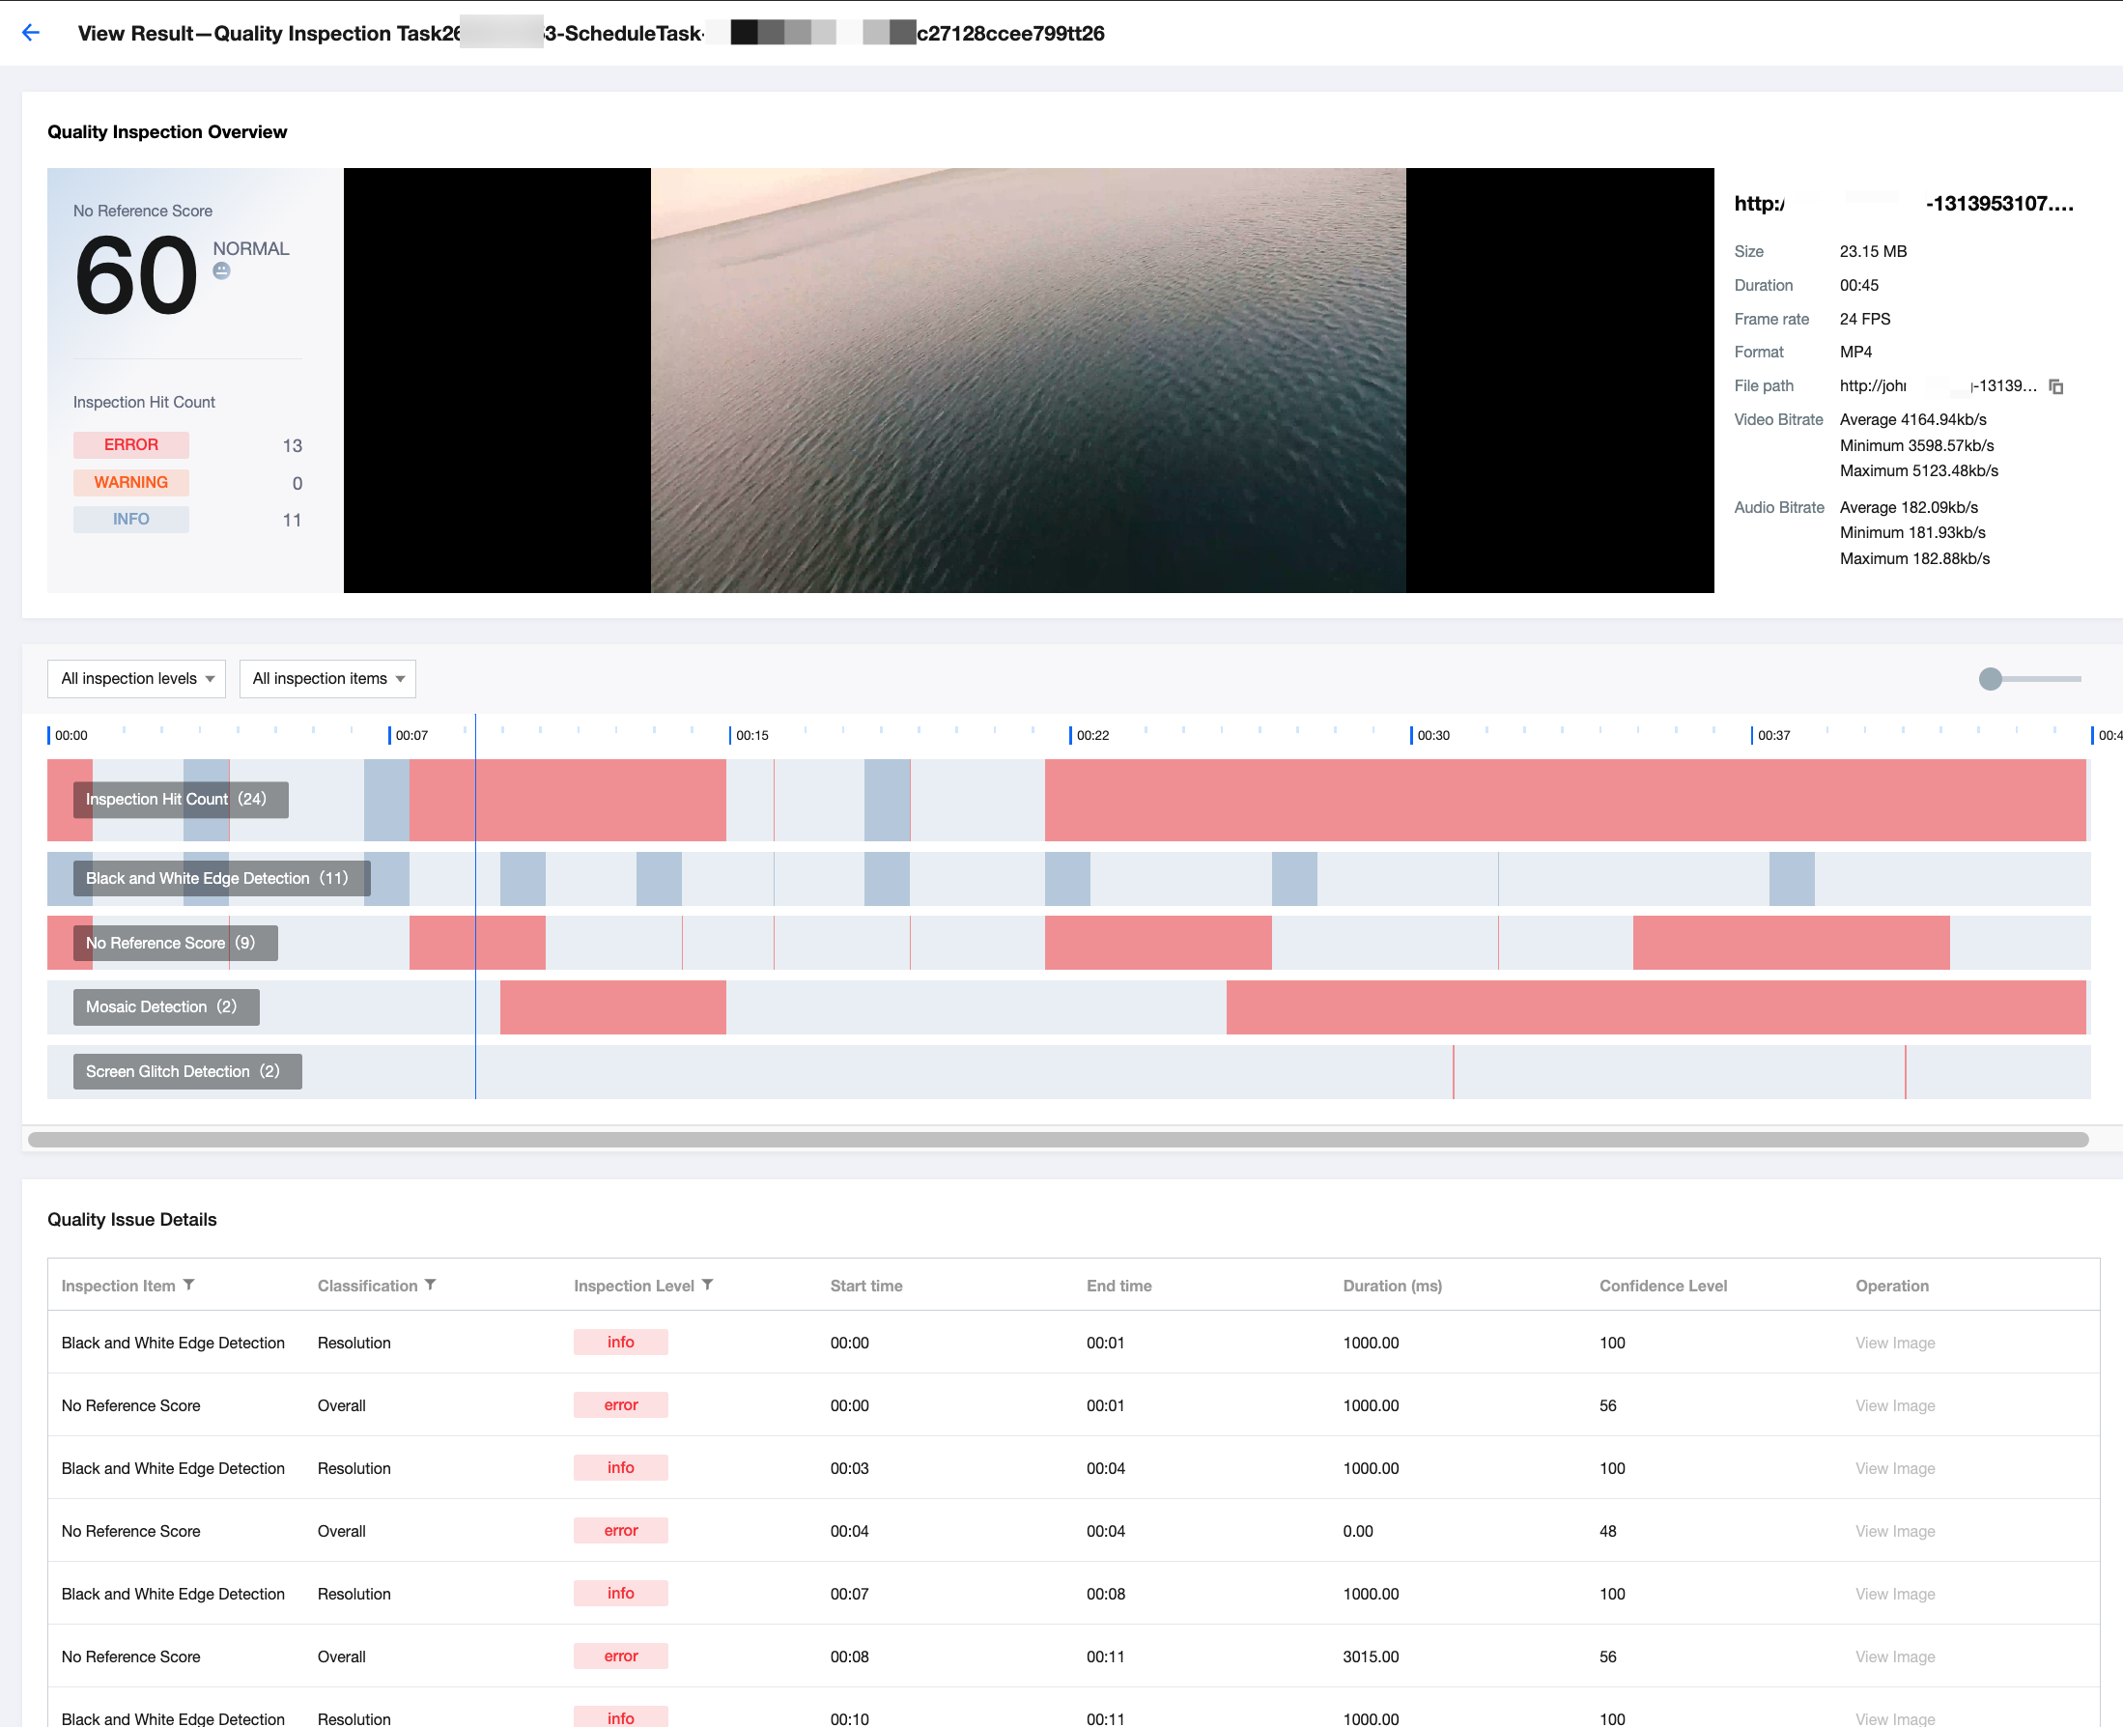
Task: Click the Inspection Level filter icon
Action: coord(707,1286)
